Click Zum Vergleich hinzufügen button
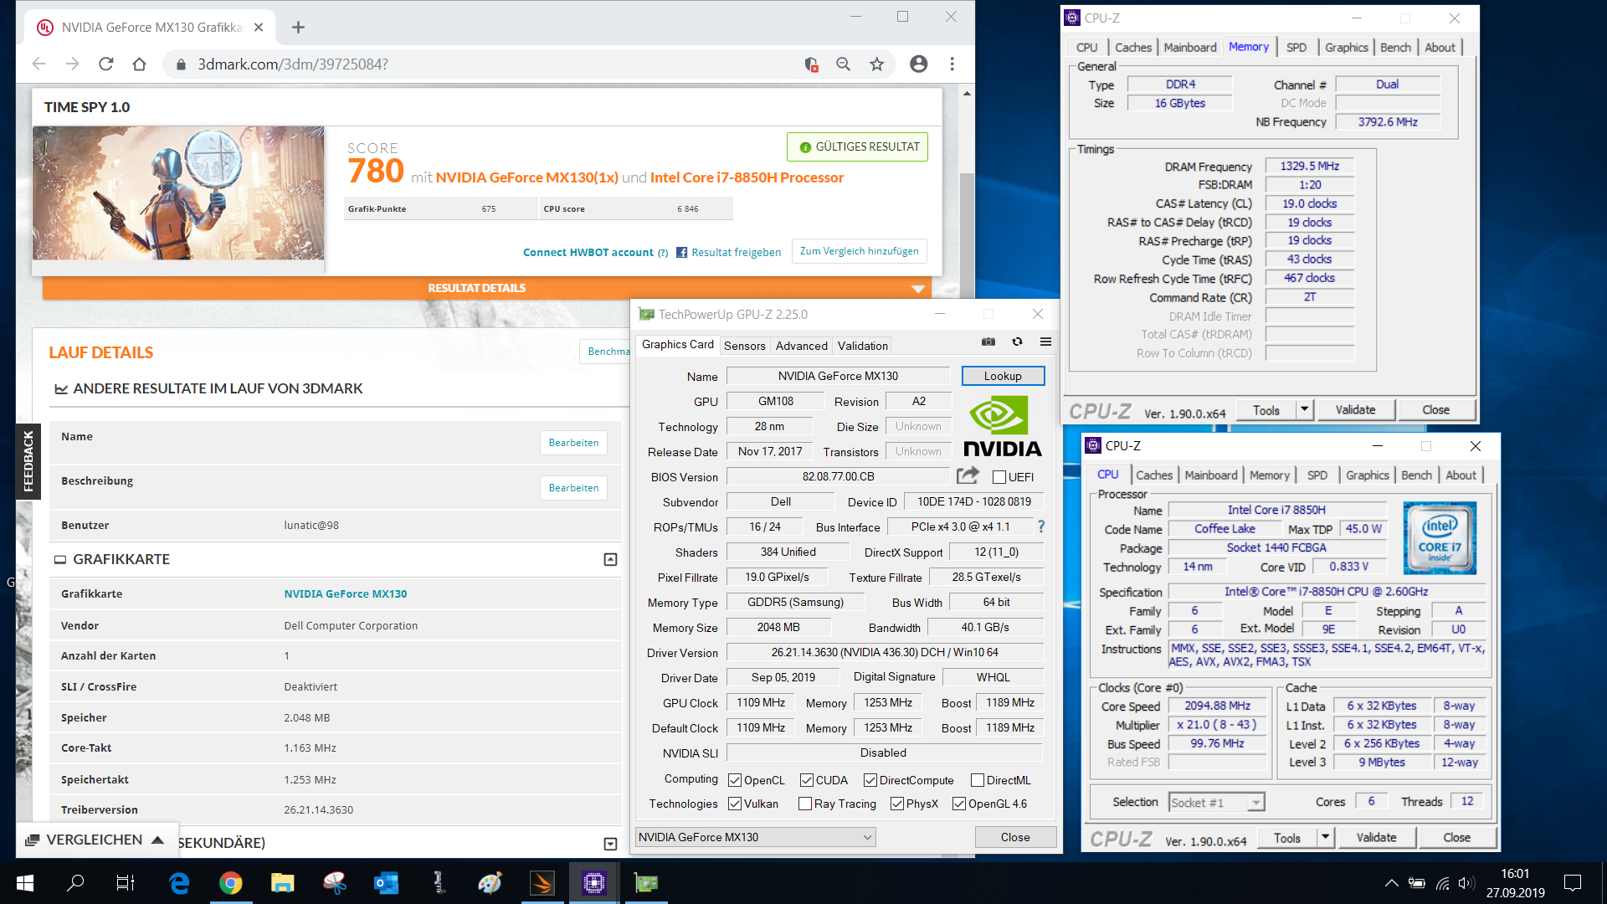1607x904 pixels. tap(859, 251)
